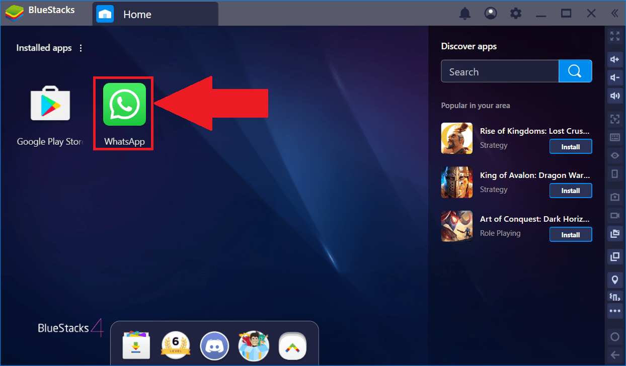This screenshot has width=626, height=366.
Task: Click title 'Art of Conquest: Dark Horiz...'
Action: (534, 219)
